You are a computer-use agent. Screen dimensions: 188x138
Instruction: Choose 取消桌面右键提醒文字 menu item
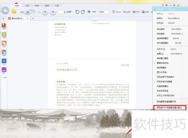[x=170, y=102]
